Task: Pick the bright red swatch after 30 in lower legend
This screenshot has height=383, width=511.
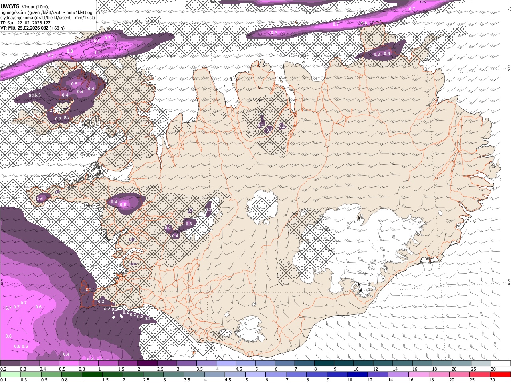Action: [x=500, y=374]
